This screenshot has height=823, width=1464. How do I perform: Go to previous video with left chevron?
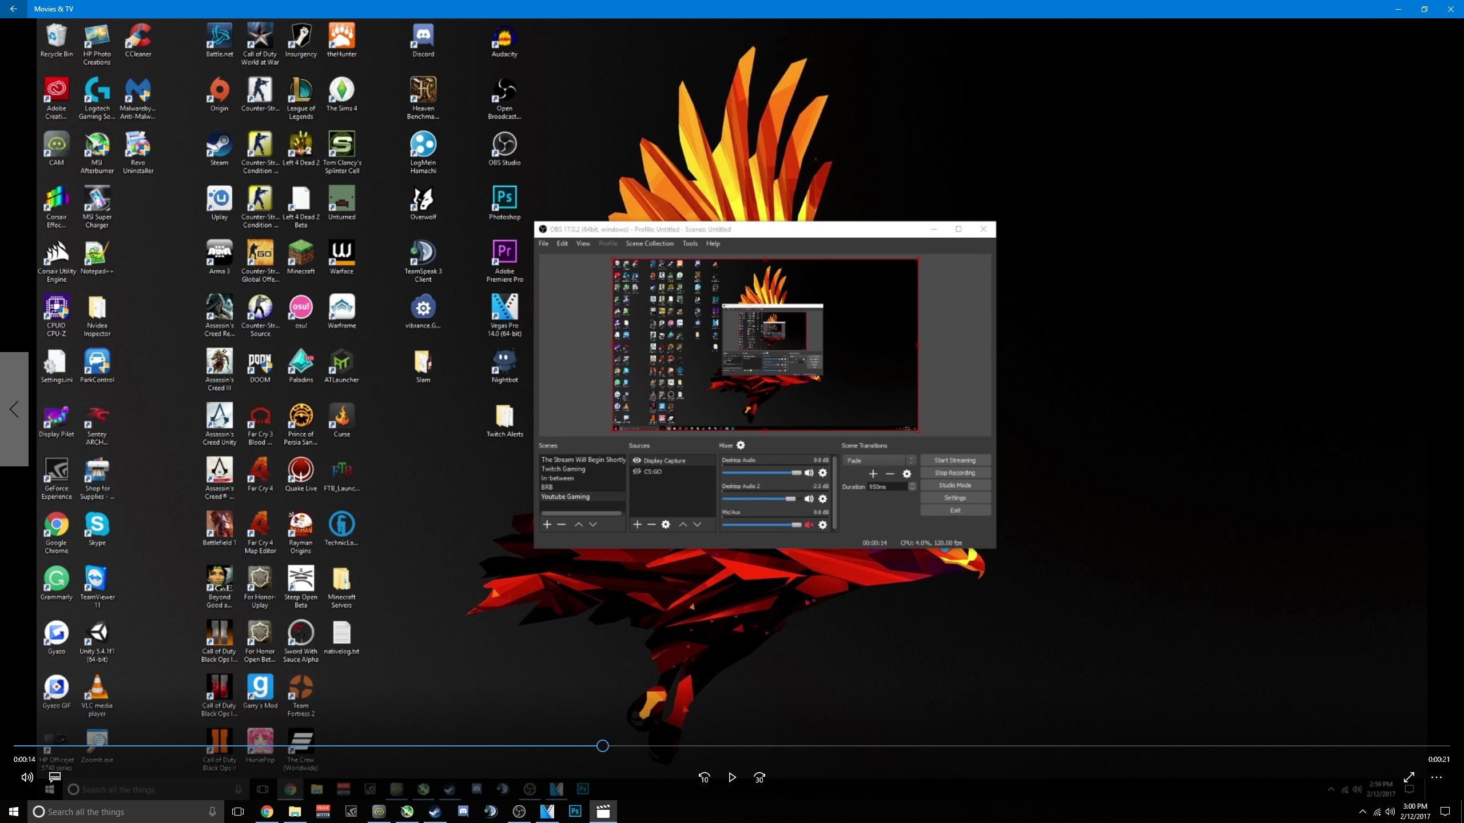point(14,409)
